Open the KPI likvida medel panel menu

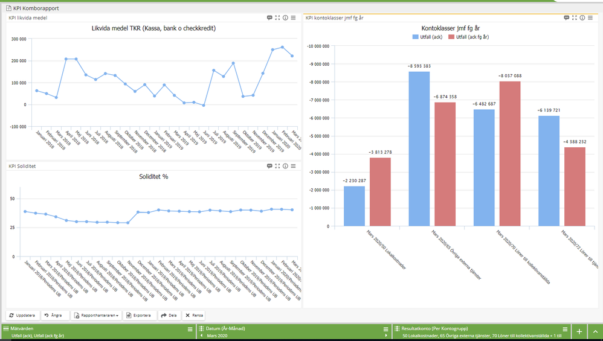coord(293,18)
